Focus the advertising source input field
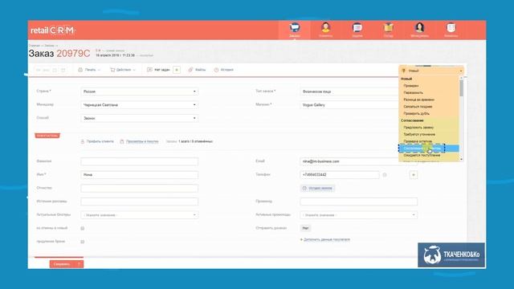The image size is (514, 289). [x=139, y=201]
